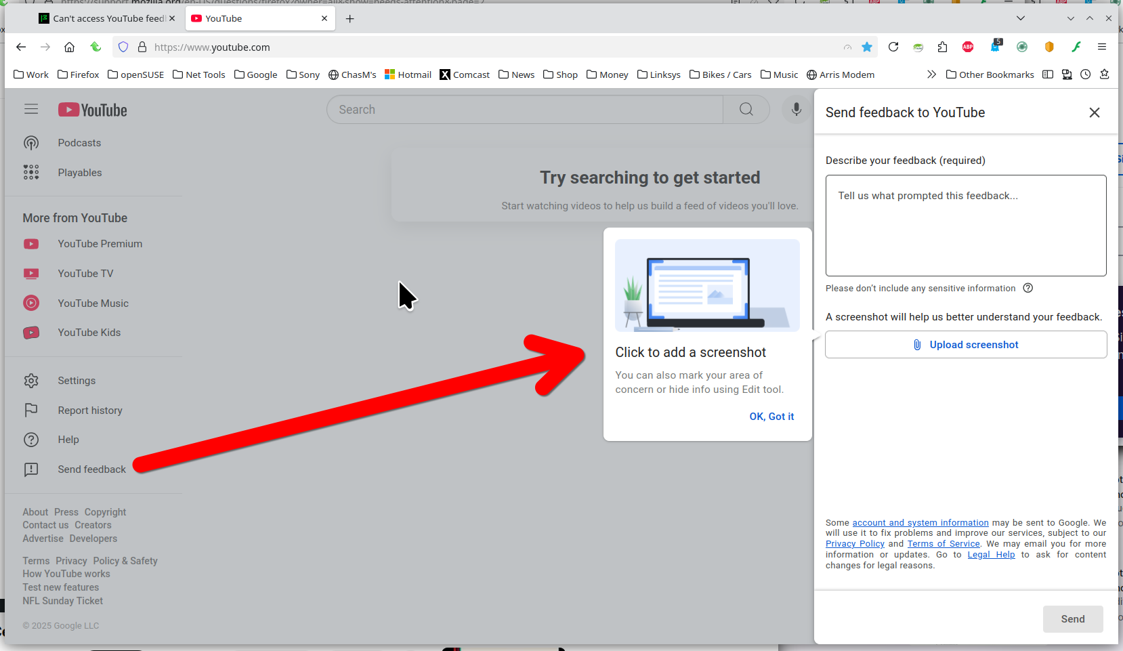Open YouTube Premium

pyautogui.click(x=100, y=244)
